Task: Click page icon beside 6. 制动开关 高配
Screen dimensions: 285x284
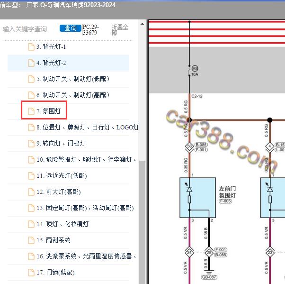Action: [31, 95]
